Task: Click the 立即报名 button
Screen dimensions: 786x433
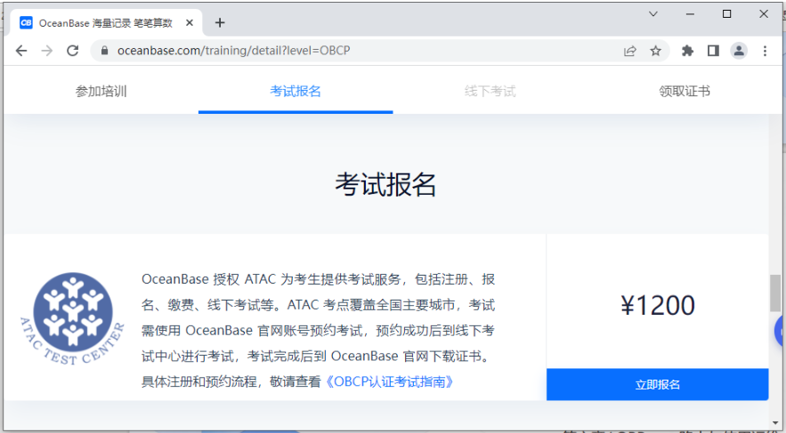Action: point(657,384)
